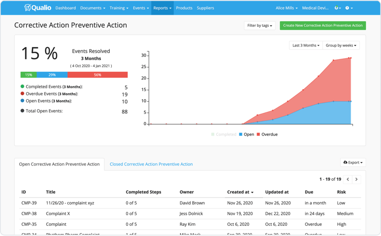Viewport: 381px width, 236px height.
Task: Create New Corrective Action Preventive Action
Action: 322,25
